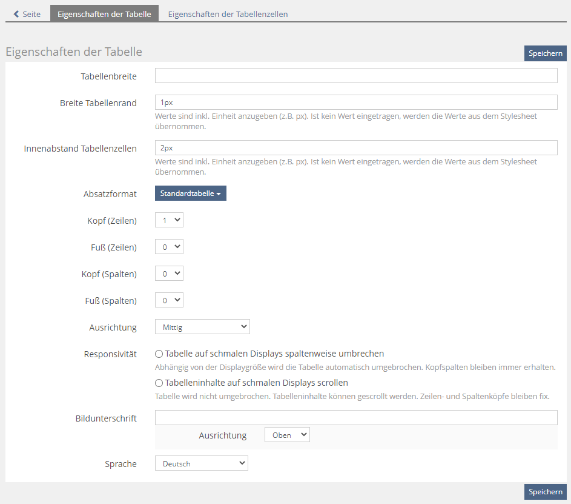Open the caption Ausrichtung dropdown showing Oben
This screenshot has height=504, width=571.
point(287,435)
